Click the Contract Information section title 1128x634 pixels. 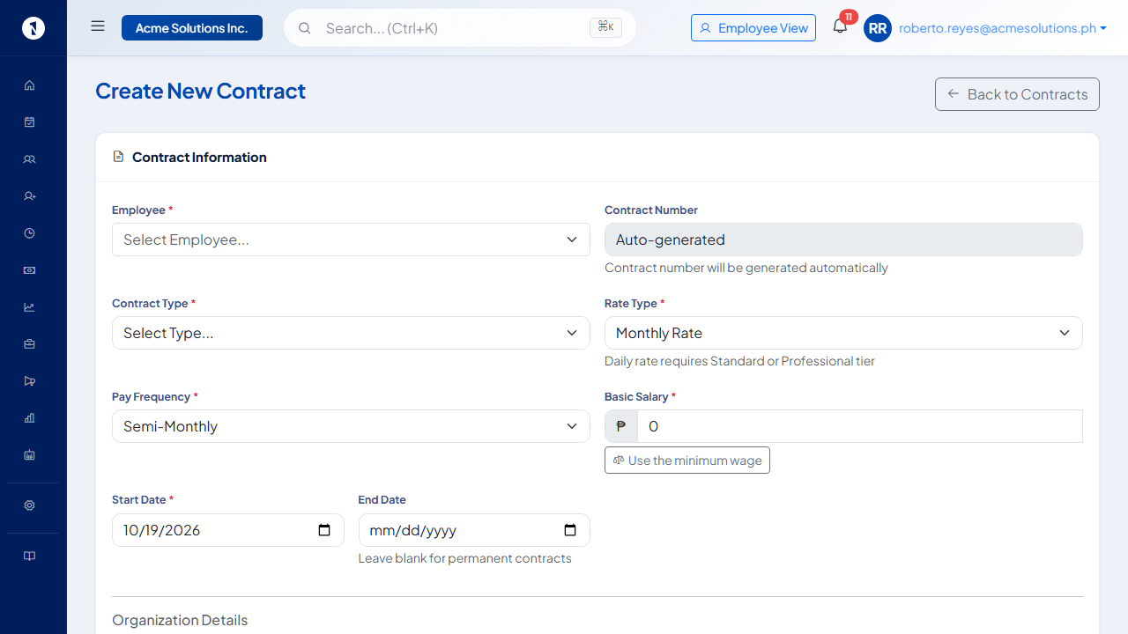point(199,157)
